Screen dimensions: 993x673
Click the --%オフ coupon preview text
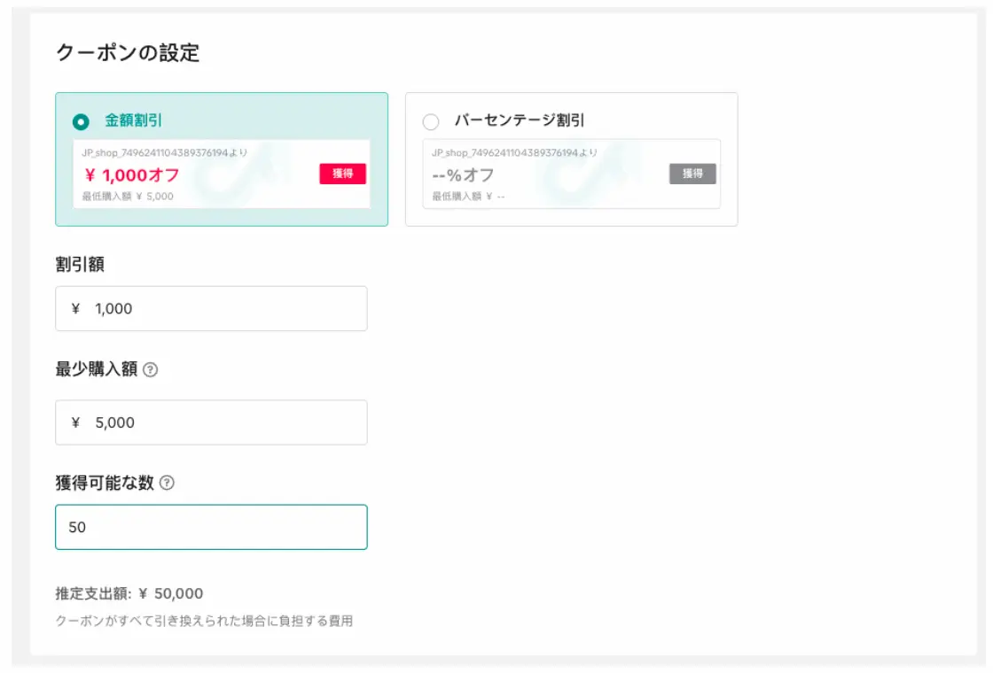(463, 175)
